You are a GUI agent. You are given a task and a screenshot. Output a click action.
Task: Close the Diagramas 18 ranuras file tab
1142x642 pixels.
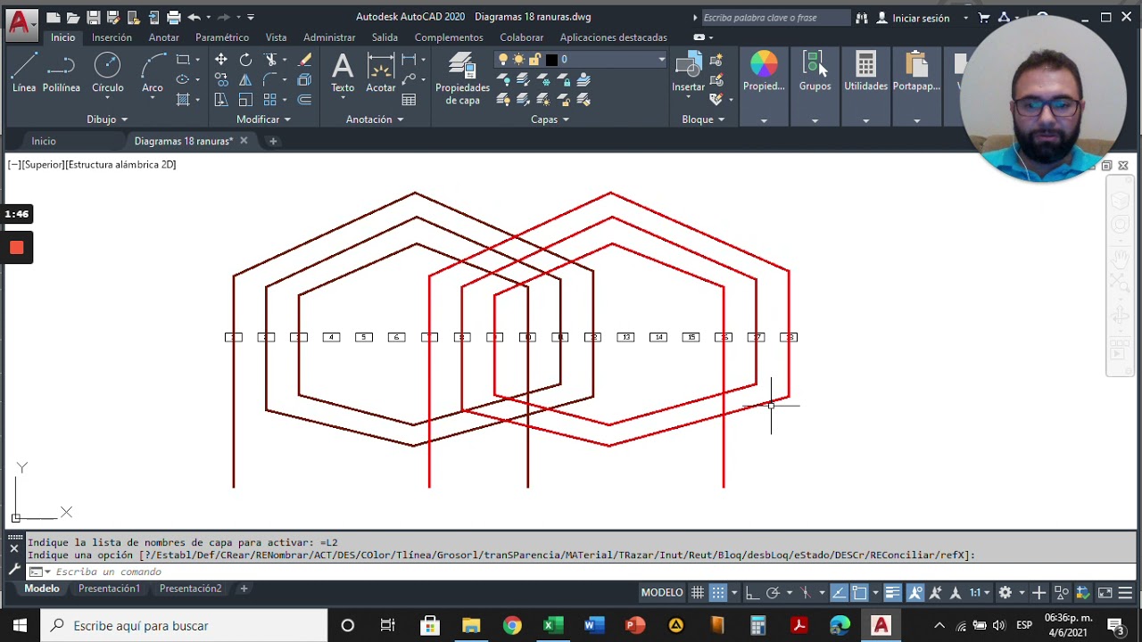(x=244, y=141)
